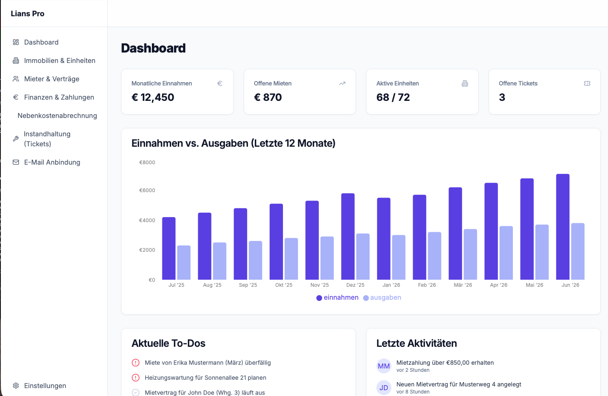The width and height of the screenshot is (608, 396).
Task: Toggle the ausgaben series in the chart legend
Action: [382, 297]
